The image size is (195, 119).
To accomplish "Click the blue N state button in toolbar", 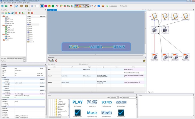I will click(42, 6).
